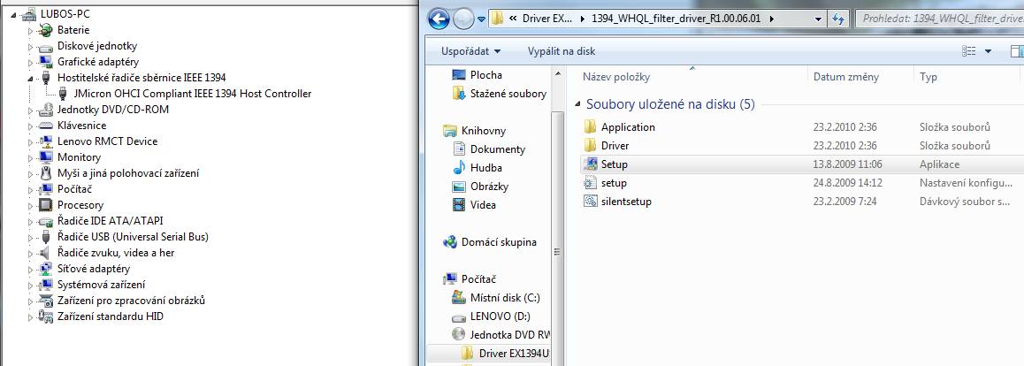
Task: Click the Setup application file icon
Action: coord(592,164)
